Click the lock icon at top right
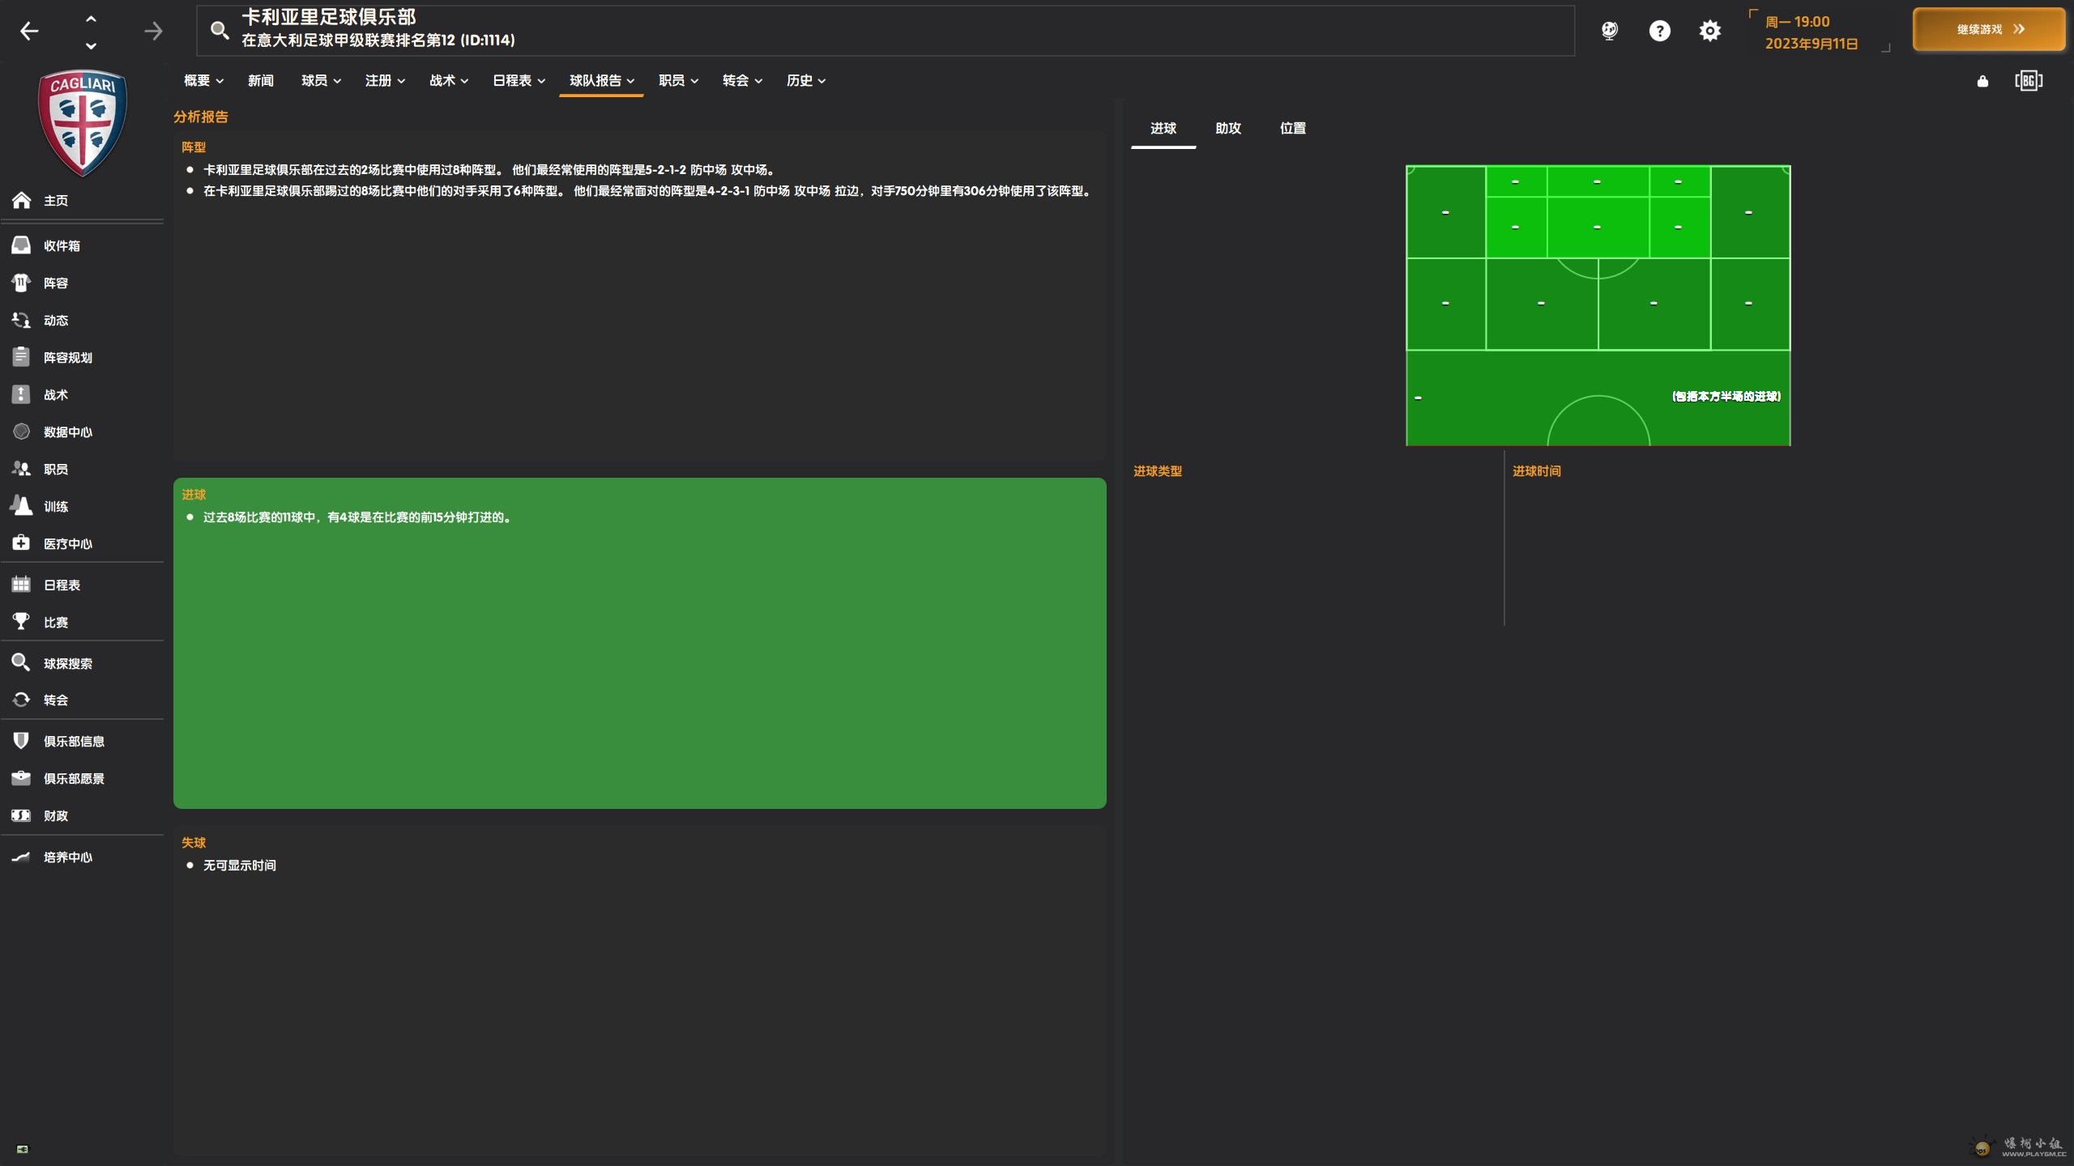The width and height of the screenshot is (2074, 1166). pos(1982,81)
